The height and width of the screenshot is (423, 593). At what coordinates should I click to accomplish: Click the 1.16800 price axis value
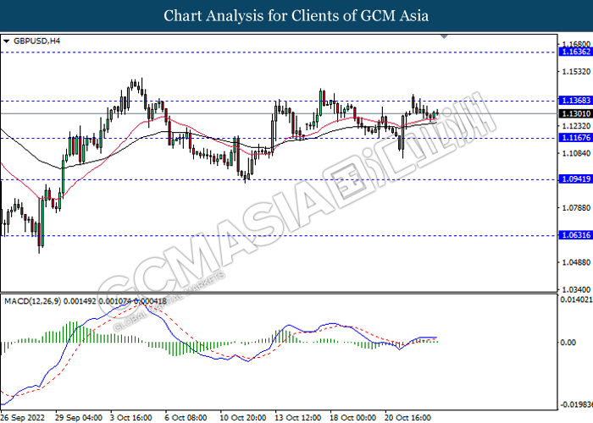[x=577, y=44]
